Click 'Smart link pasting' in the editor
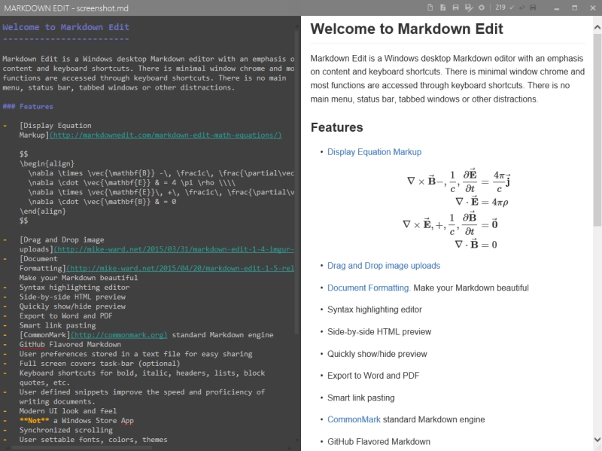 [58, 325]
